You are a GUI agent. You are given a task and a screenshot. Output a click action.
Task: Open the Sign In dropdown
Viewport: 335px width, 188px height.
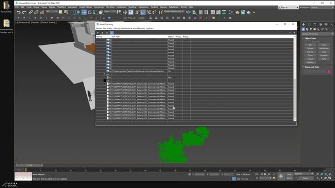tap(288, 7)
